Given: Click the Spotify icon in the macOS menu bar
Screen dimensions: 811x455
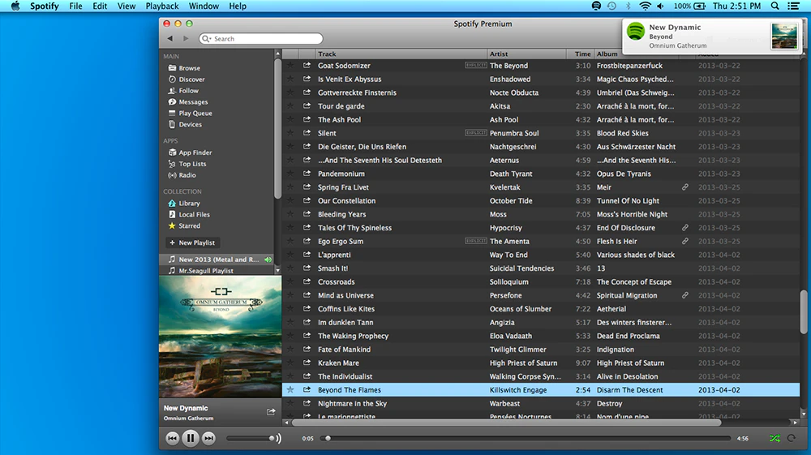Looking at the screenshot, I should coord(596,6).
